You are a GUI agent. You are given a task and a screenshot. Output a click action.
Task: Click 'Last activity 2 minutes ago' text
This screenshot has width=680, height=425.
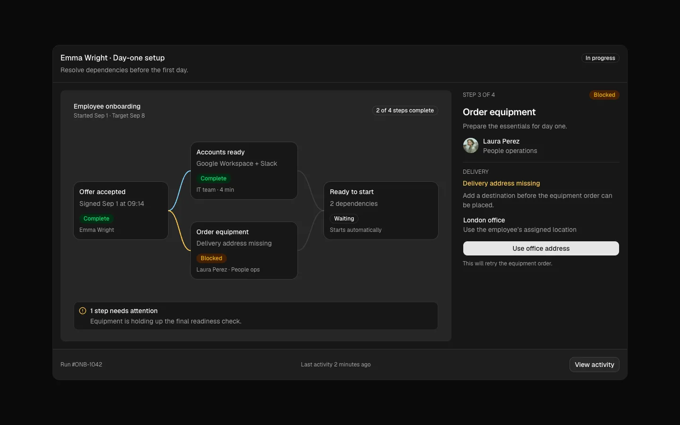(336, 365)
